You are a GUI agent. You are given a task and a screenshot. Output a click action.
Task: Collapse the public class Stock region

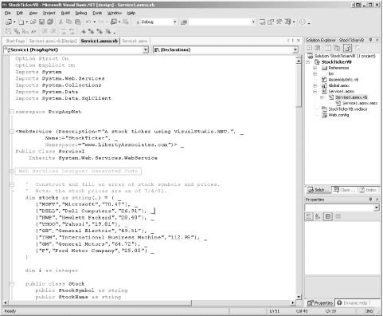pos(12,284)
